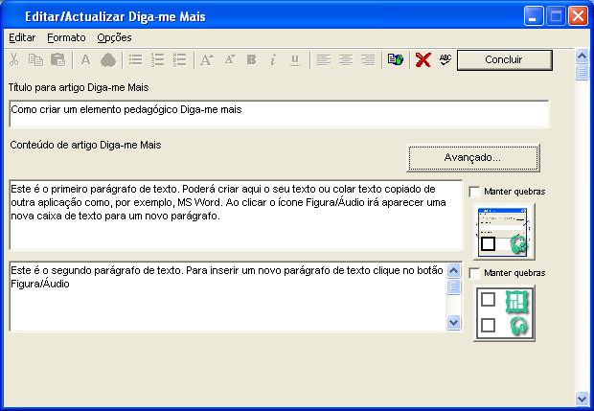Click the Paste clipboard toolbar icon
Screen dimensions: 594x411
pos(57,60)
